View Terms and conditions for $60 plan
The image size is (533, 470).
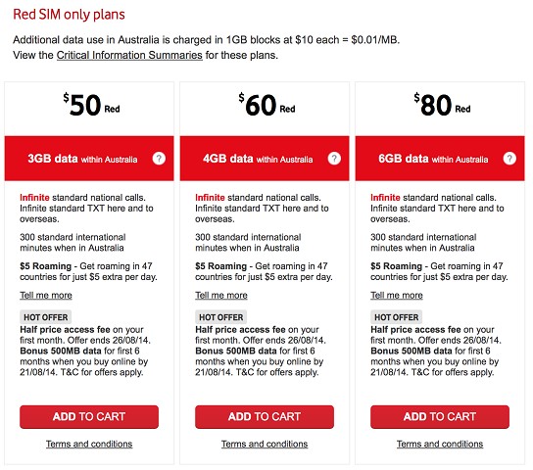click(265, 444)
